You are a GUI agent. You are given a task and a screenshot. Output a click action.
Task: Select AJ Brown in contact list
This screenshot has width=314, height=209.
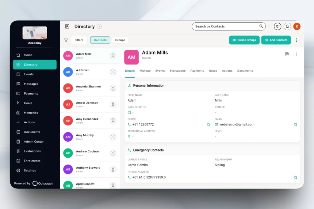[x=90, y=72]
